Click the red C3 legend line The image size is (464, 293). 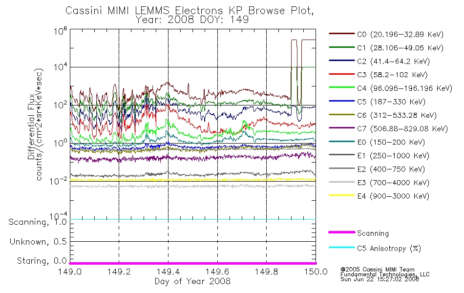(x=342, y=74)
